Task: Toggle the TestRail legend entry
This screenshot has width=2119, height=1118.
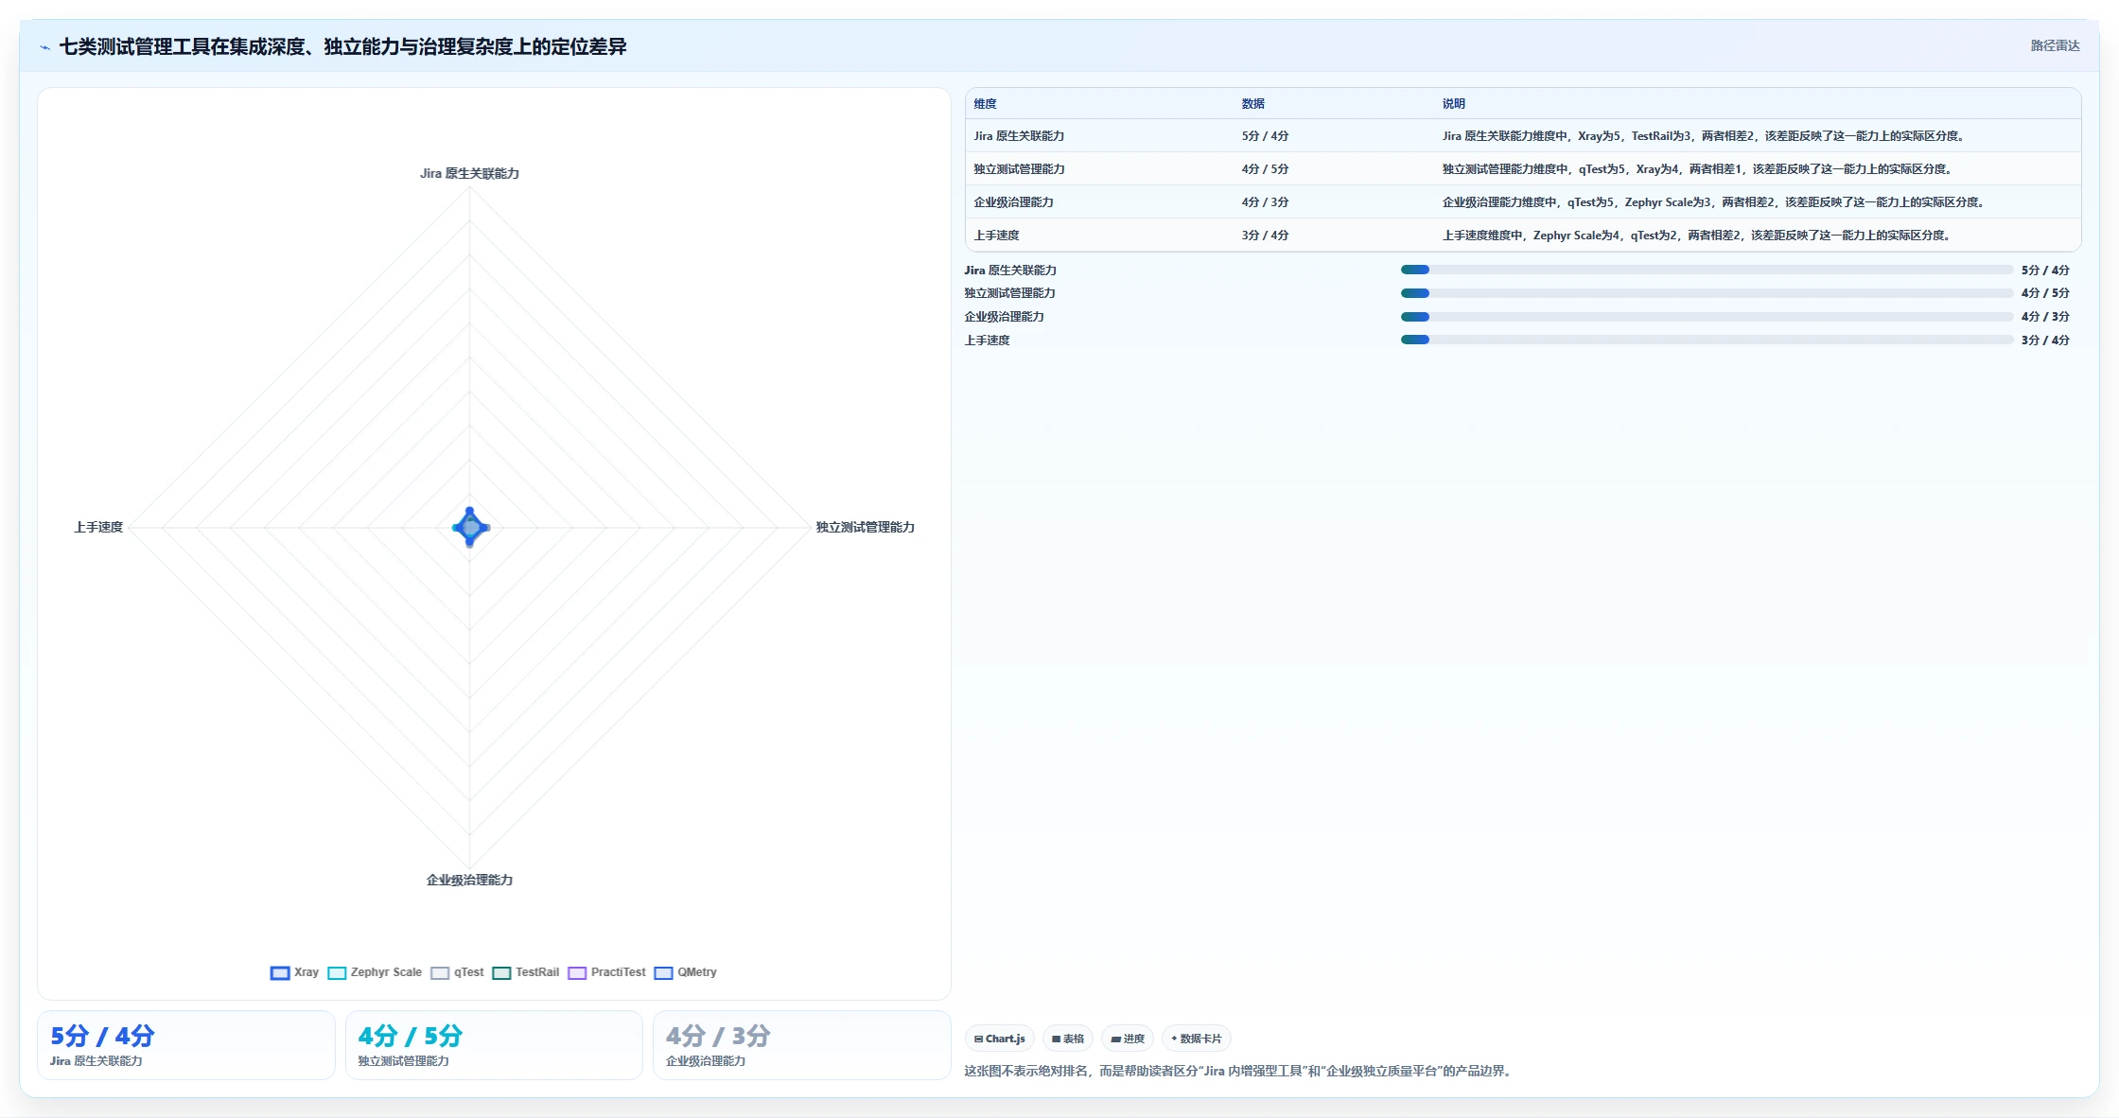Action: click(525, 972)
